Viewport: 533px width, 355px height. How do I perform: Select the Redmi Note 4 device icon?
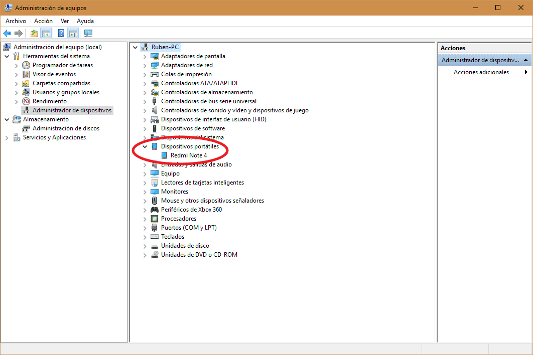click(164, 155)
